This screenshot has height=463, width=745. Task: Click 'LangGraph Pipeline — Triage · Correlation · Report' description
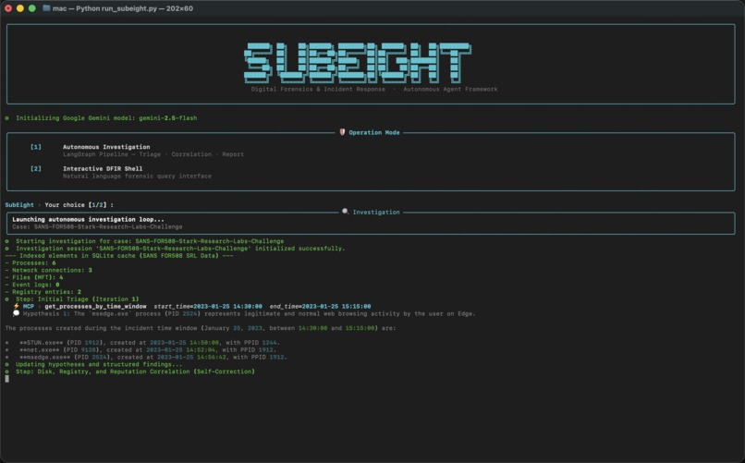click(153, 154)
